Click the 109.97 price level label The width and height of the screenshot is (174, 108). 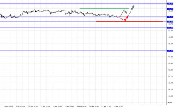(170, 4)
